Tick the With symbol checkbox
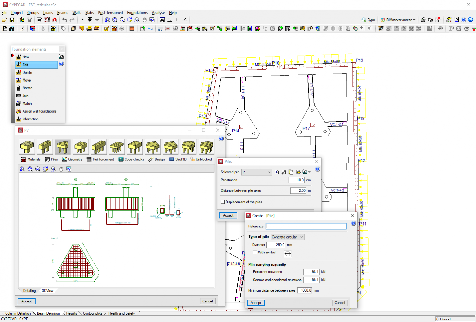The width and height of the screenshot is (476, 322). [255, 252]
